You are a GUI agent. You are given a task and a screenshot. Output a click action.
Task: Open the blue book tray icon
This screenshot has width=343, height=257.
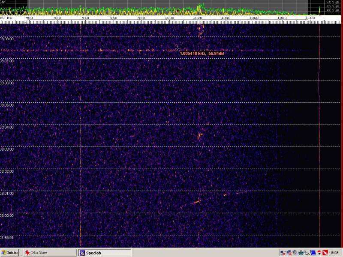coord(313,253)
